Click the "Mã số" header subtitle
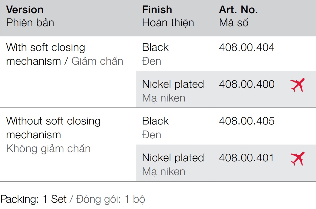This screenshot has width=316, height=209. (233, 23)
